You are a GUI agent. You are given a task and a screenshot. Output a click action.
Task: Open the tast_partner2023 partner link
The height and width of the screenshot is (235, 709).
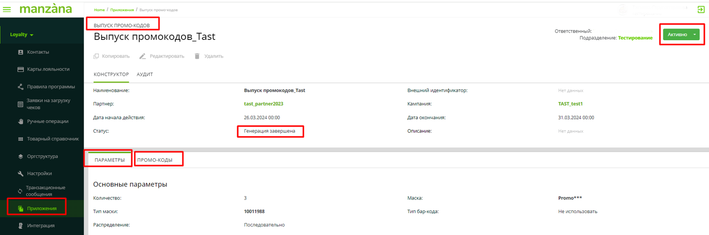(x=263, y=104)
